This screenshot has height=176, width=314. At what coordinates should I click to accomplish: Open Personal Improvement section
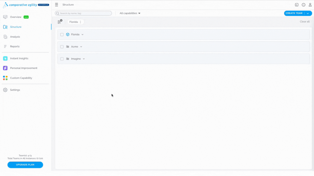pos(24,68)
